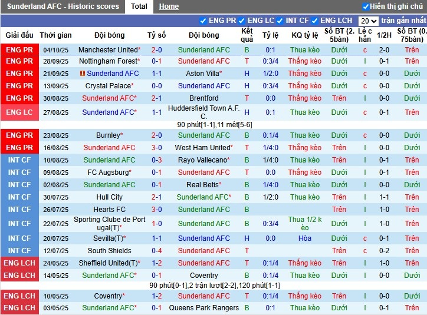Uncheck the INT CF league filter

(280, 21)
